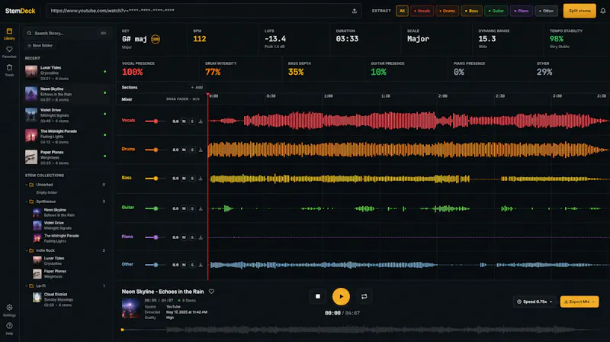Favorite Neon Skyline with heart icon
Viewport: 610px width, 342px height.
click(x=211, y=292)
